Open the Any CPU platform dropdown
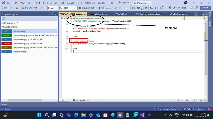The width and height of the screenshot is (213, 119). [x=68, y=8]
